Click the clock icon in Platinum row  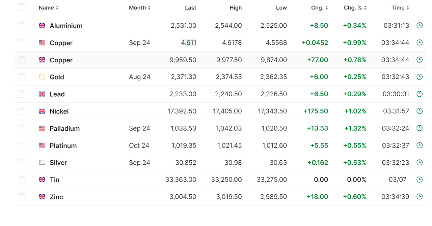(420, 145)
